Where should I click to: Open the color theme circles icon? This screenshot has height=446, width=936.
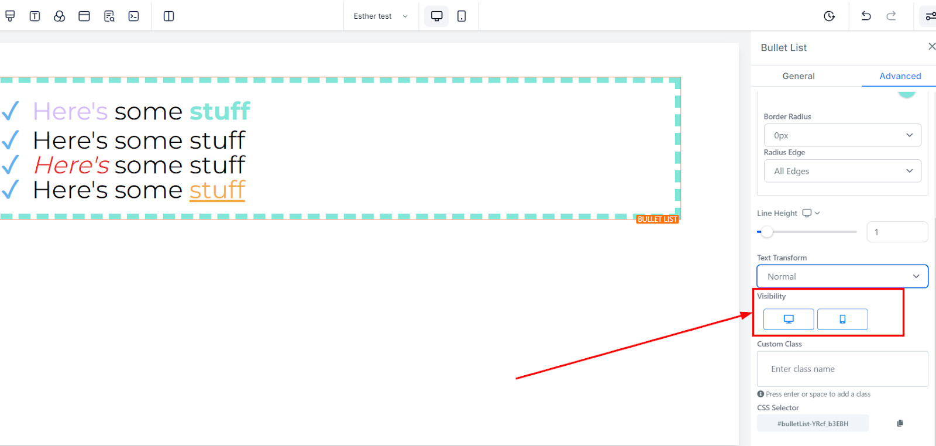[x=59, y=16]
